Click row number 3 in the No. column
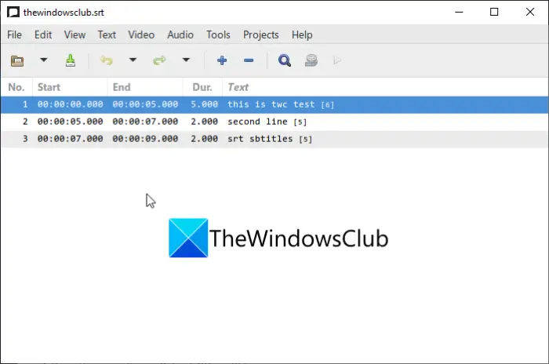The height and width of the screenshot is (364, 549). click(x=25, y=139)
